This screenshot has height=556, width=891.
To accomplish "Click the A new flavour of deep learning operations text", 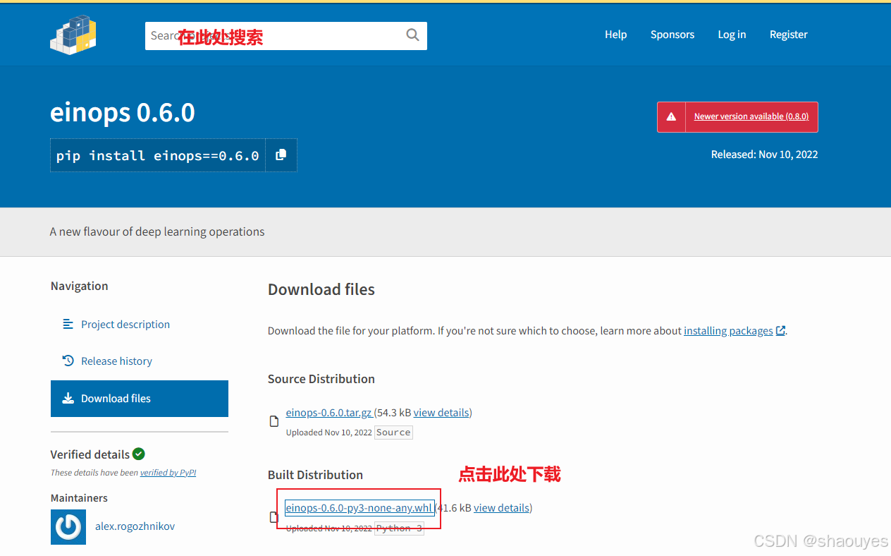I will coord(157,231).
